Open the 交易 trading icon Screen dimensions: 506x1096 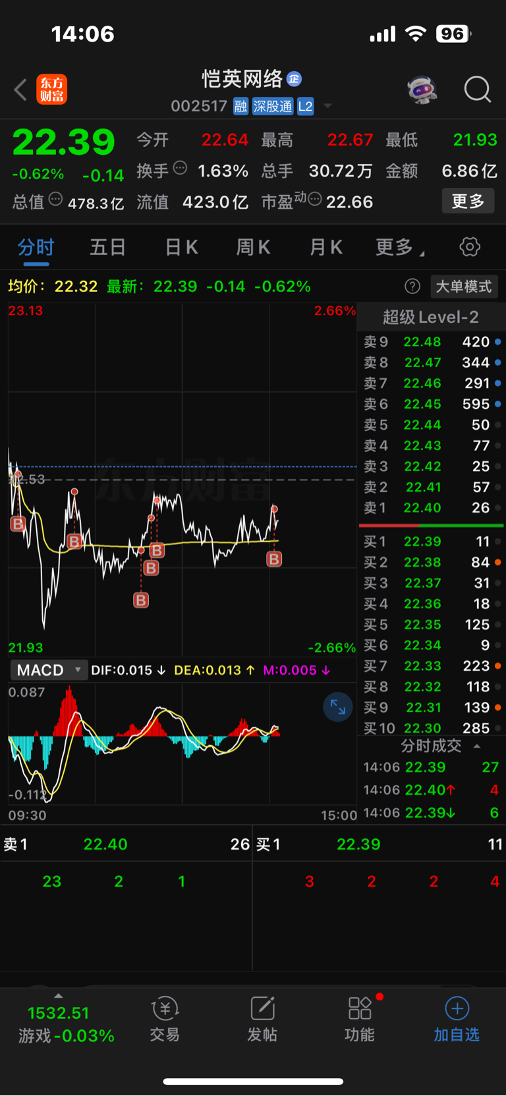click(165, 1020)
